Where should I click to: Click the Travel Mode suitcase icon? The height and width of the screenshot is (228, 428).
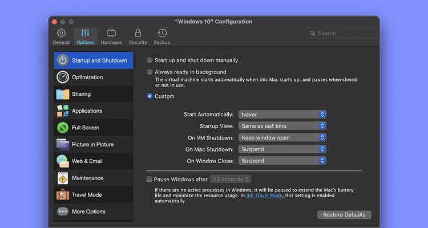coord(63,195)
